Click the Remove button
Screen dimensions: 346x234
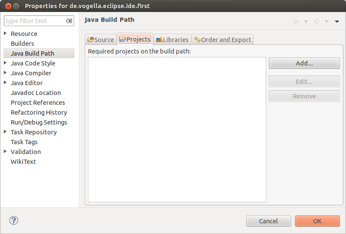click(x=304, y=96)
